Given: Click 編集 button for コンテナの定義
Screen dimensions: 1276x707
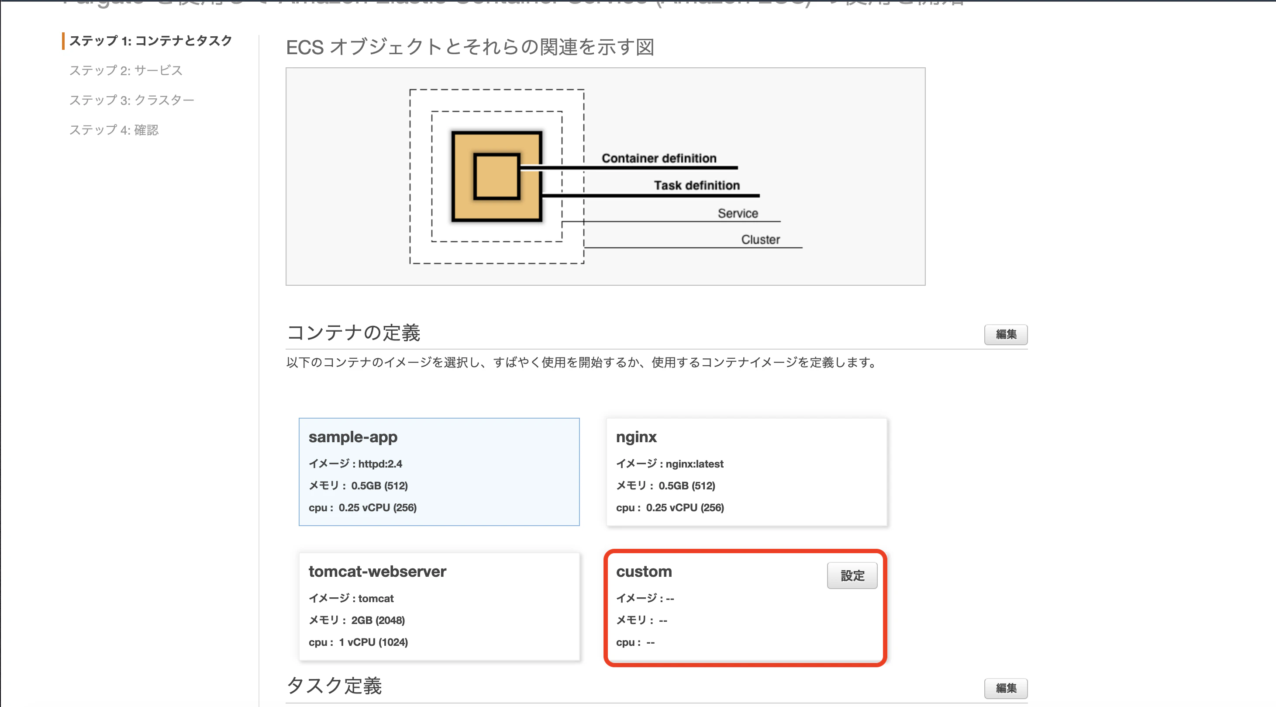Looking at the screenshot, I should (x=1006, y=335).
